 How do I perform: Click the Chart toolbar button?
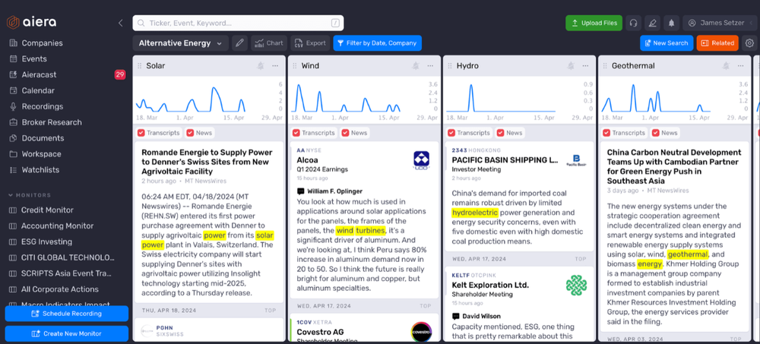click(x=269, y=43)
